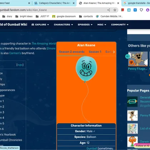
Task: Open the Darwin popular page thumbnail
Action: click(132, 141)
